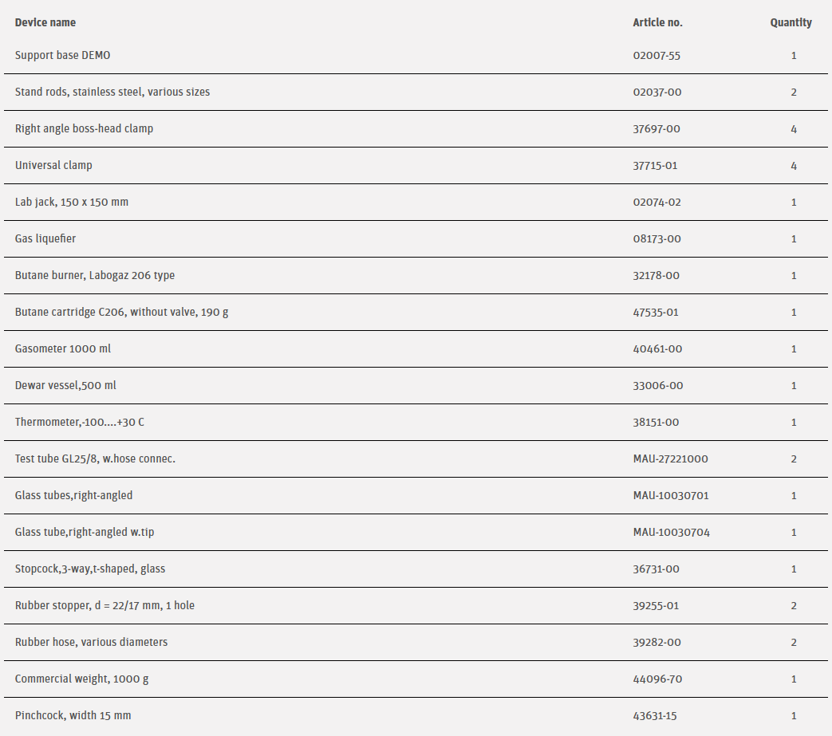Click article number 37715-01

(657, 165)
